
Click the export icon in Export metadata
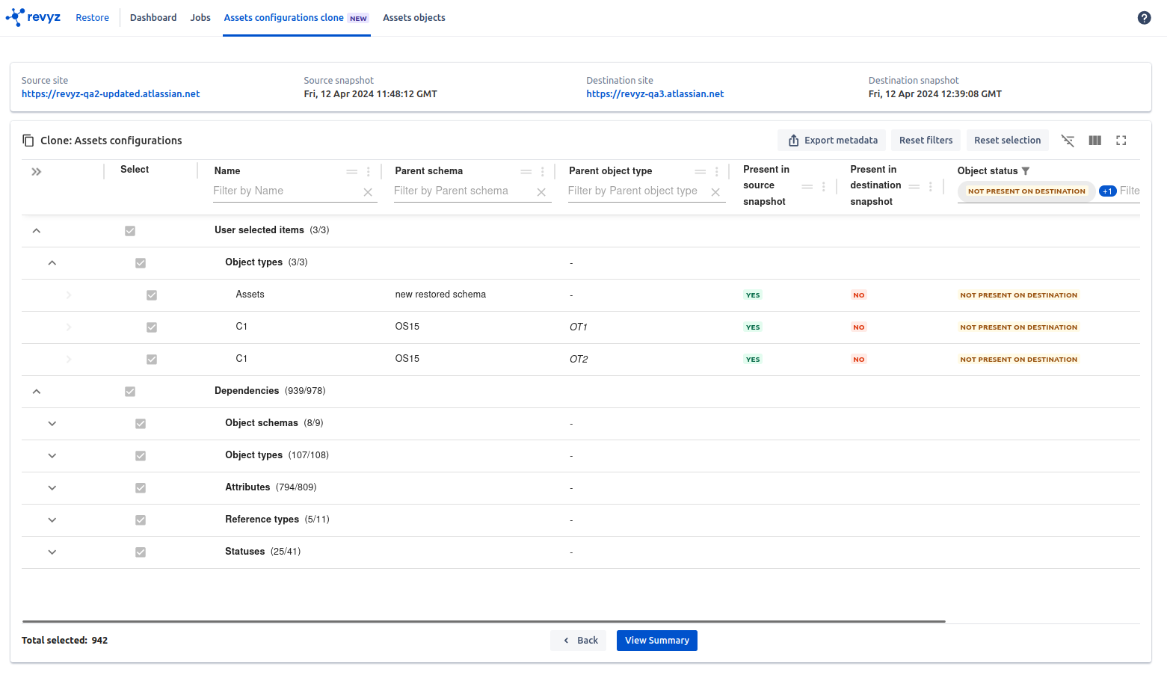click(793, 141)
